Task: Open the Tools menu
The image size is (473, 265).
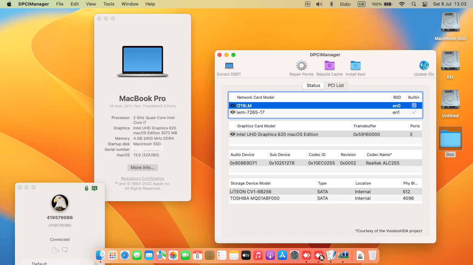Action: pos(109,4)
